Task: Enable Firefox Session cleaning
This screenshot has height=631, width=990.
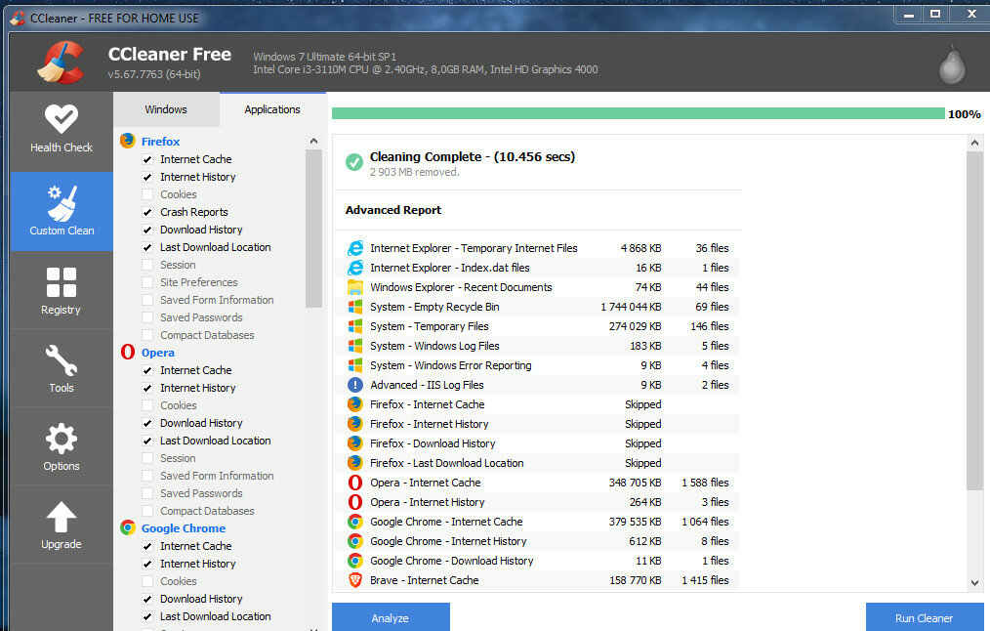Action: point(147,266)
